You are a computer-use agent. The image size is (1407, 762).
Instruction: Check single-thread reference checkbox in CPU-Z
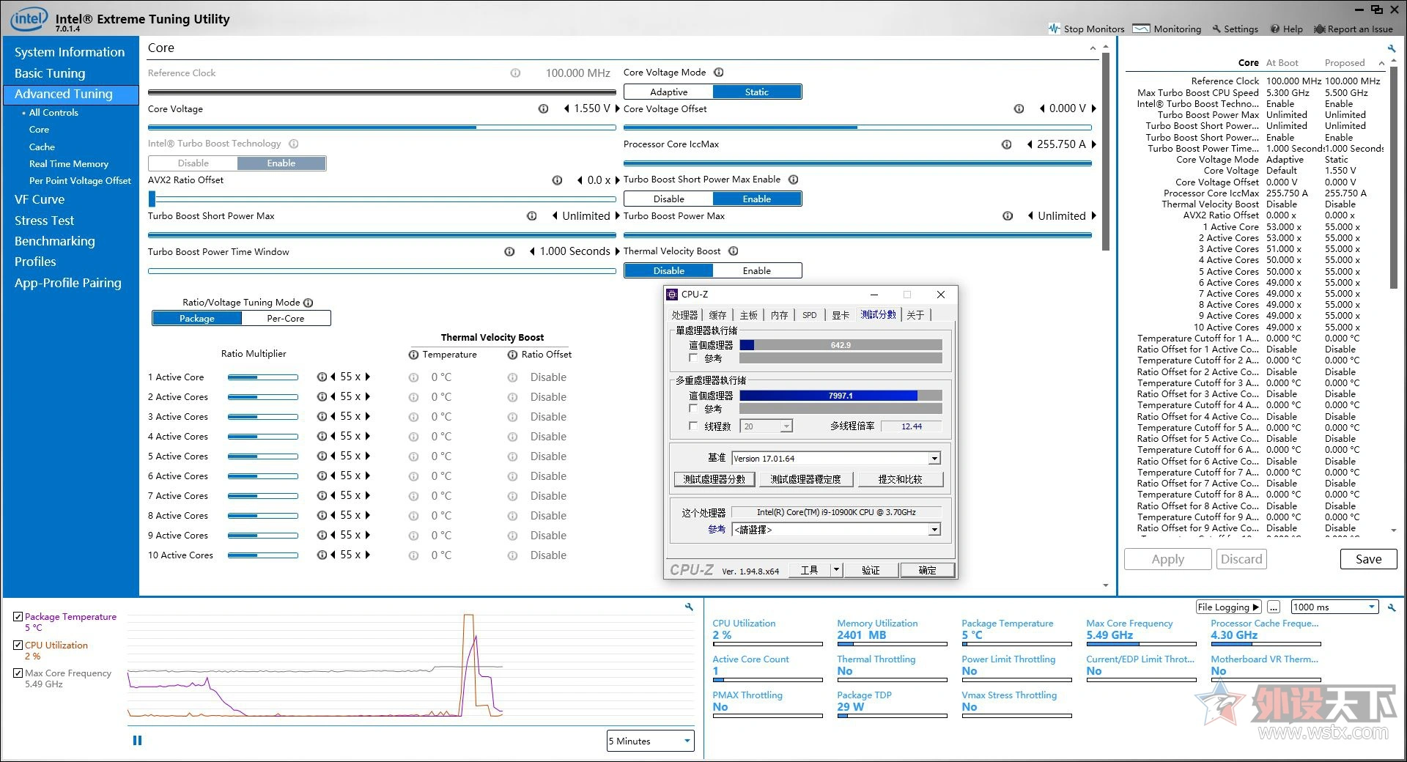pos(693,358)
